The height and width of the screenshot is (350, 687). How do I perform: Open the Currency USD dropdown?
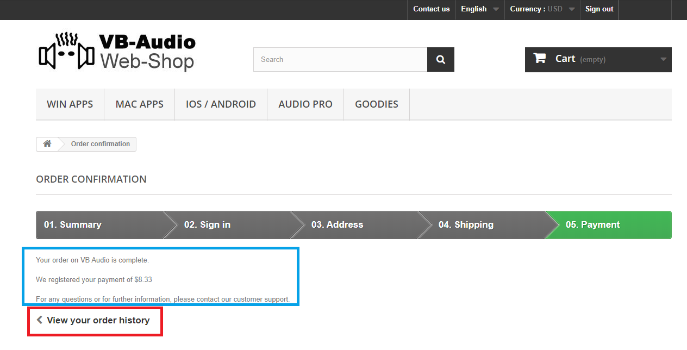tap(542, 9)
